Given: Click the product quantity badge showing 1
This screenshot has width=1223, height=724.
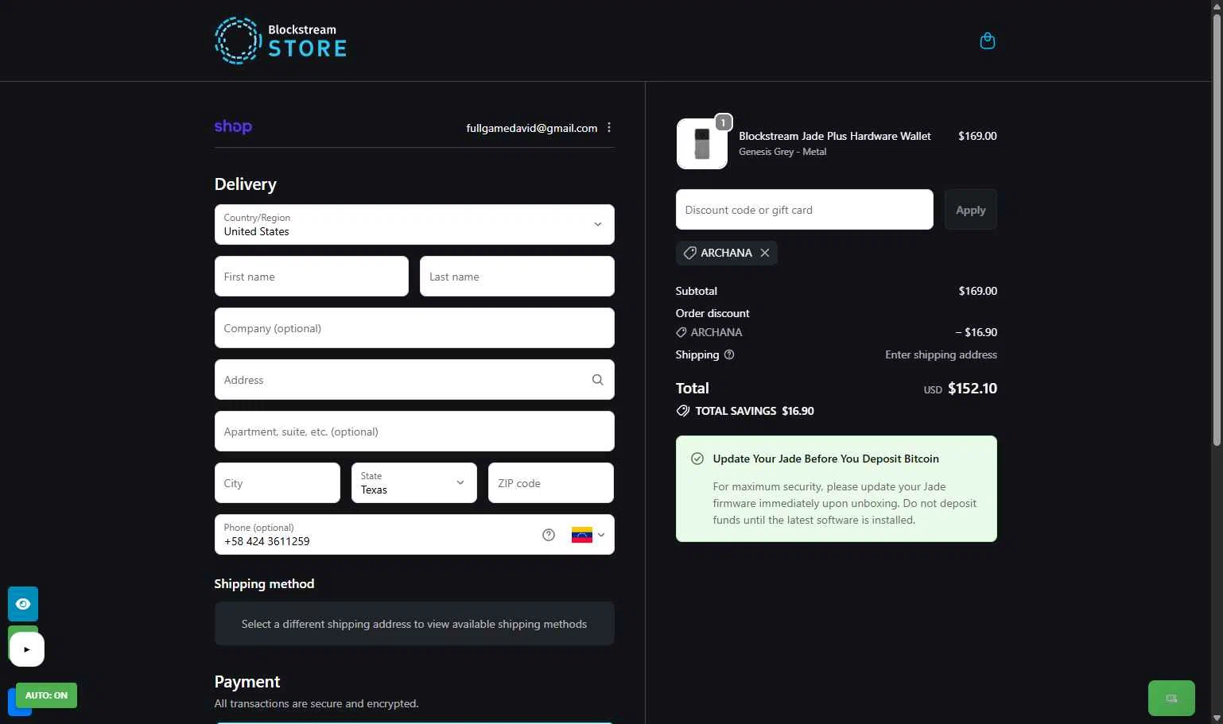Looking at the screenshot, I should pyautogui.click(x=723, y=122).
